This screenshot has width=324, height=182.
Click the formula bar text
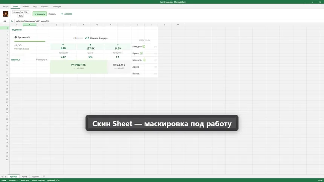pos(32,21)
